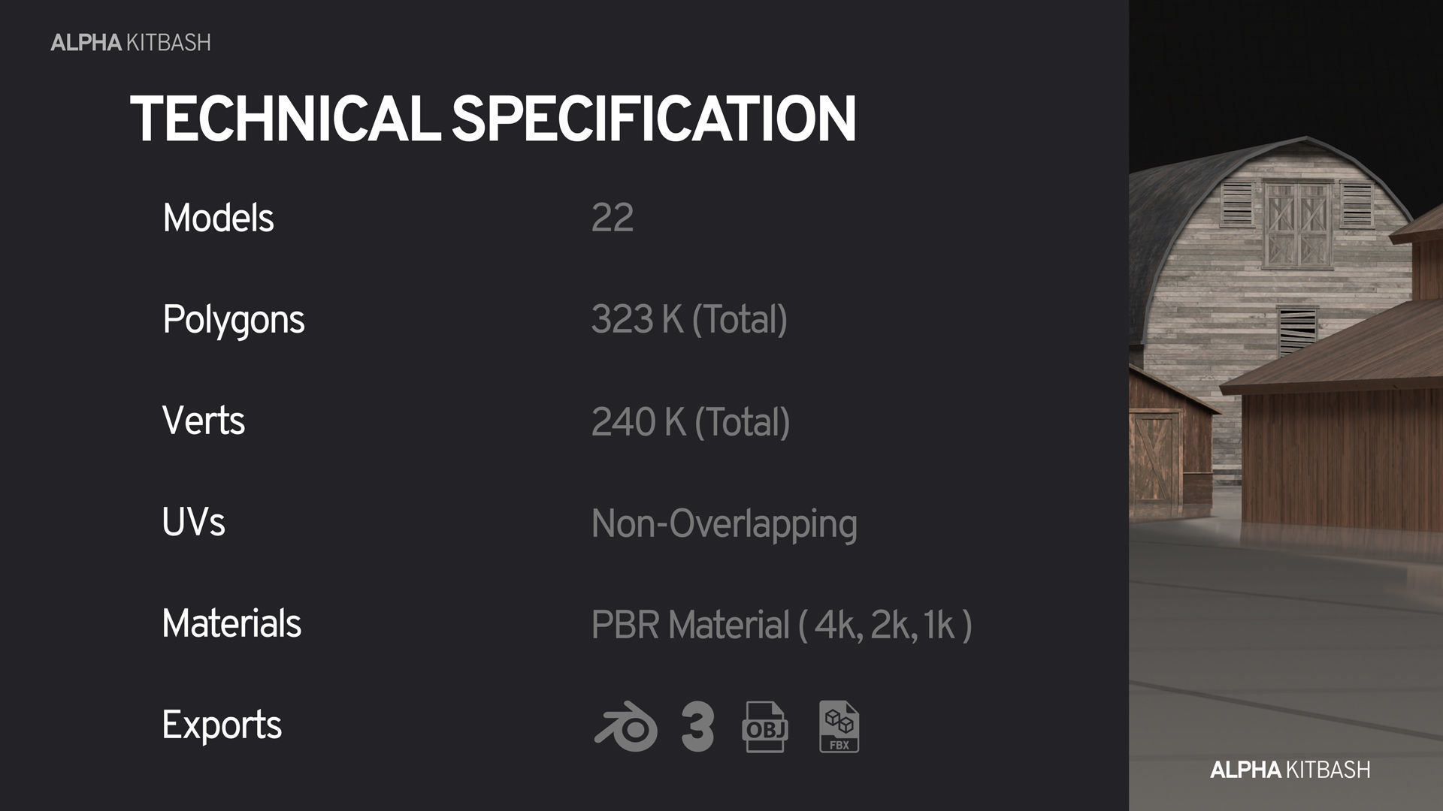Click the FBX file format icon
The width and height of the screenshot is (1443, 811).
point(839,727)
